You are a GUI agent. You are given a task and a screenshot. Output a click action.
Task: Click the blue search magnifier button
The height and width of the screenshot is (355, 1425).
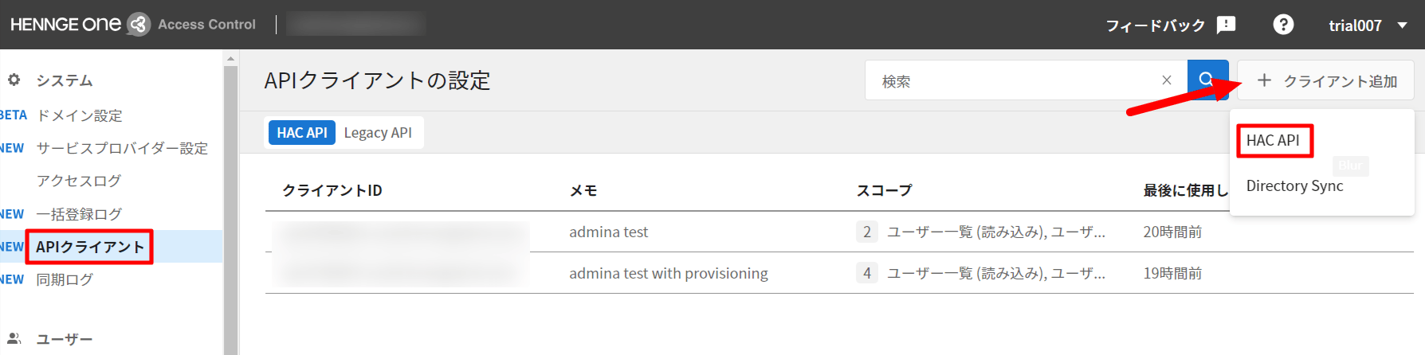click(x=1207, y=80)
